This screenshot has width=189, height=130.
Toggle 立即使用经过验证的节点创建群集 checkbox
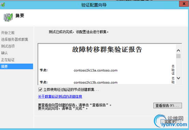[40, 90]
